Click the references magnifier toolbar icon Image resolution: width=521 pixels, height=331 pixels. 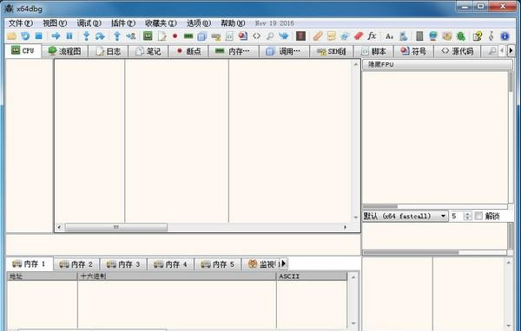tap(270, 36)
